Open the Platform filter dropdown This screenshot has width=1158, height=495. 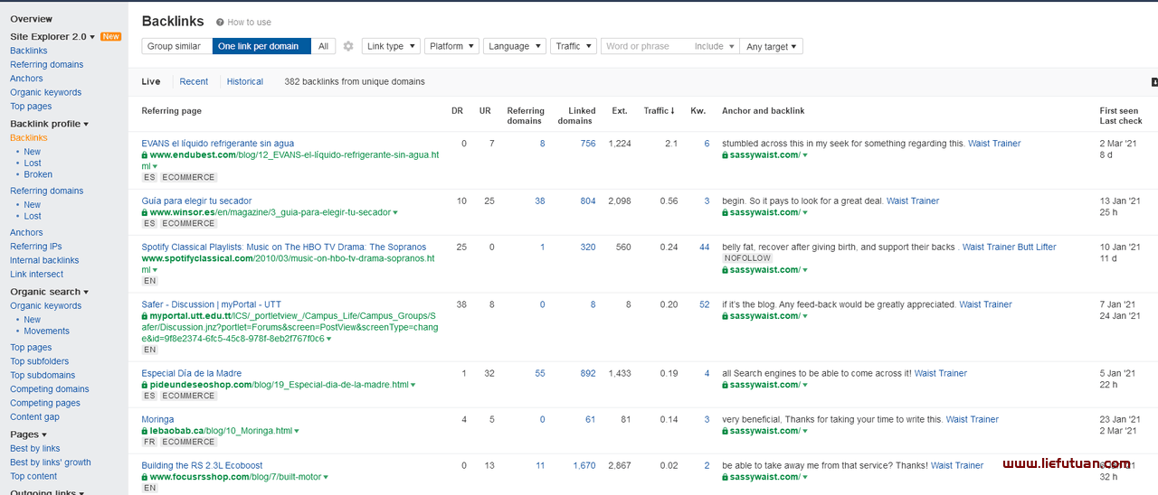(x=451, y=46)
